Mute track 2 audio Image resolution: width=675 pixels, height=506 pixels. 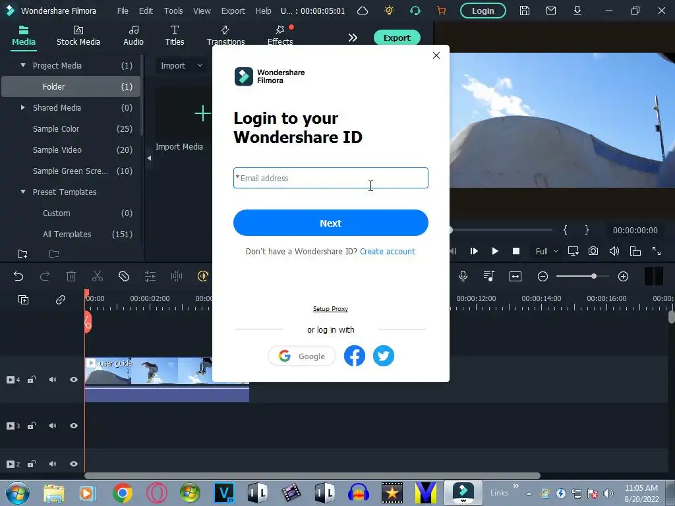tap(53, 464)
